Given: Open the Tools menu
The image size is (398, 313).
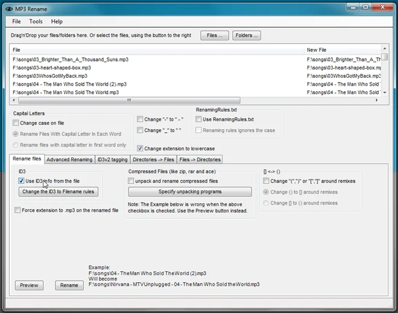Looking at the screenshot, I should click(x=36, y=22).
